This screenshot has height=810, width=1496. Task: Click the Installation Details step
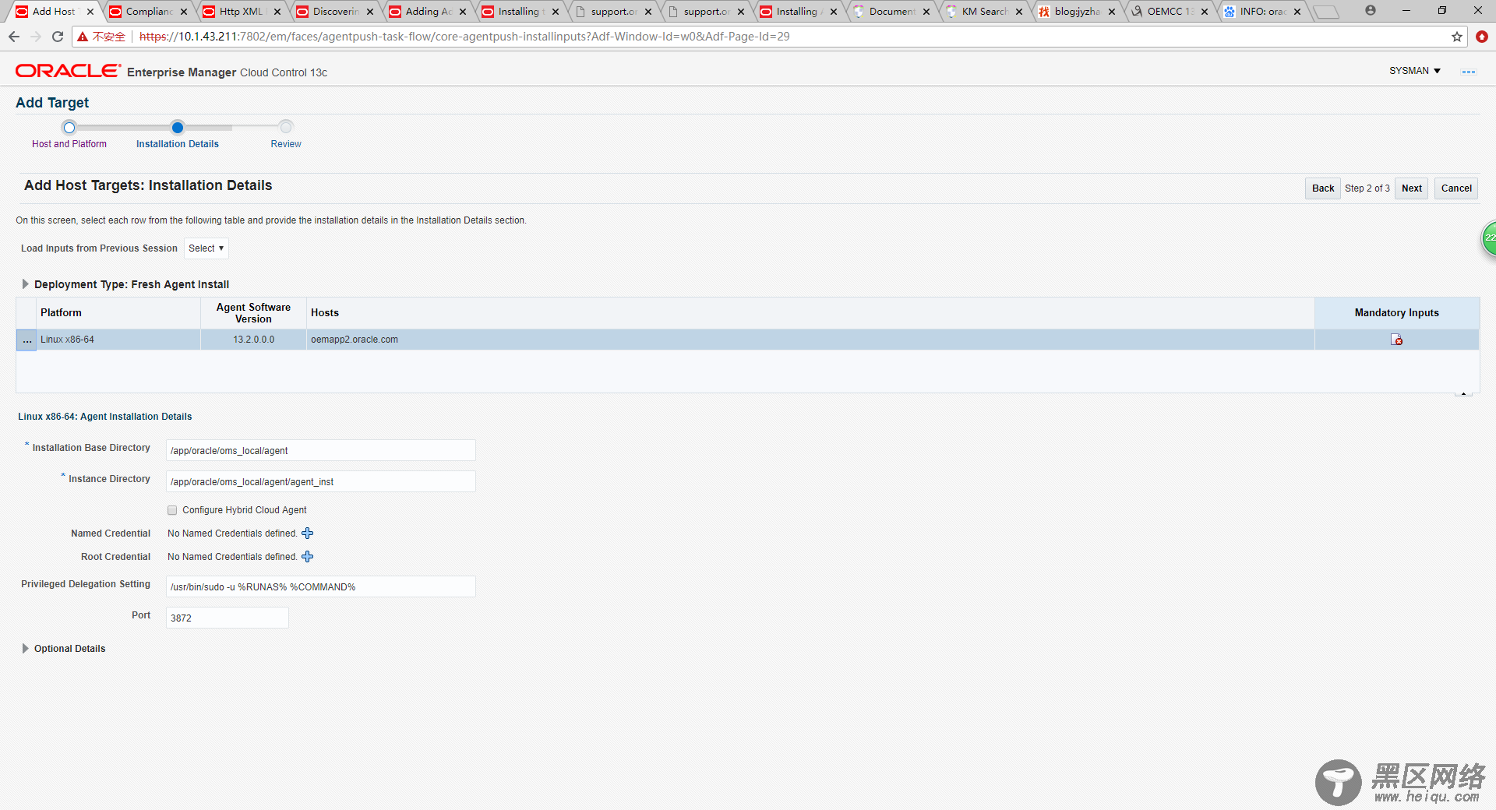pyautogui.click(x=178, y=144)
